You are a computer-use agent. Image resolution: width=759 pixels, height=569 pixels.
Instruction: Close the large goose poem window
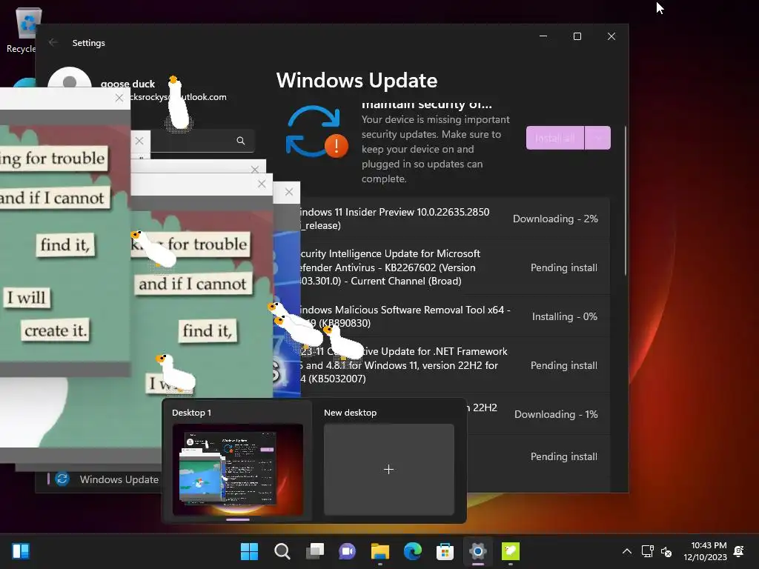pos(119,98)
